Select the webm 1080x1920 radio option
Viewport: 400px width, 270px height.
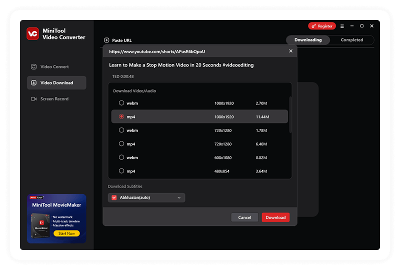pyautogui.click(x=121, y=103)
